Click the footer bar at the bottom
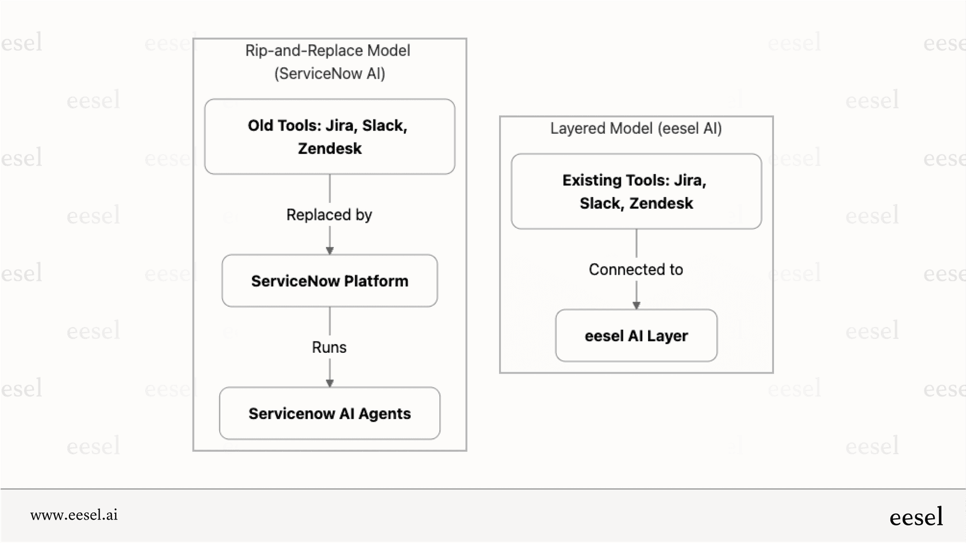Screen dimensions: 966x543 coord(483,515)
